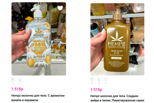Click likes count number 2 under right product

pyautogui.click(x=106, y=83)
